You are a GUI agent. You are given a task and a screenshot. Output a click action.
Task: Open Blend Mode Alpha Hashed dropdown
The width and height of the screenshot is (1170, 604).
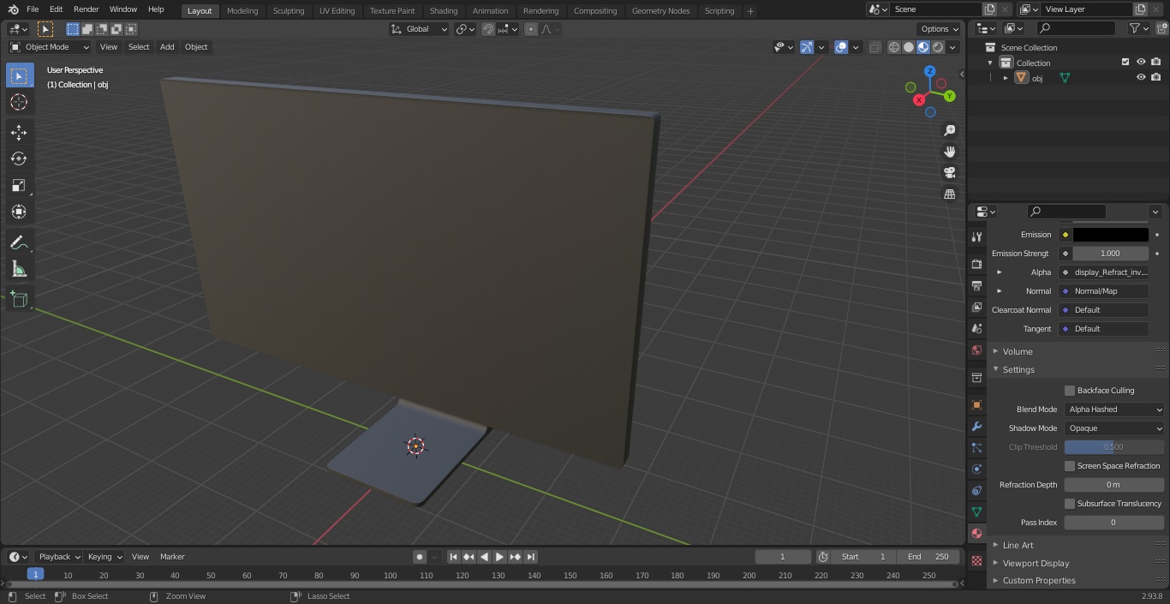[x=1114, y=410]
